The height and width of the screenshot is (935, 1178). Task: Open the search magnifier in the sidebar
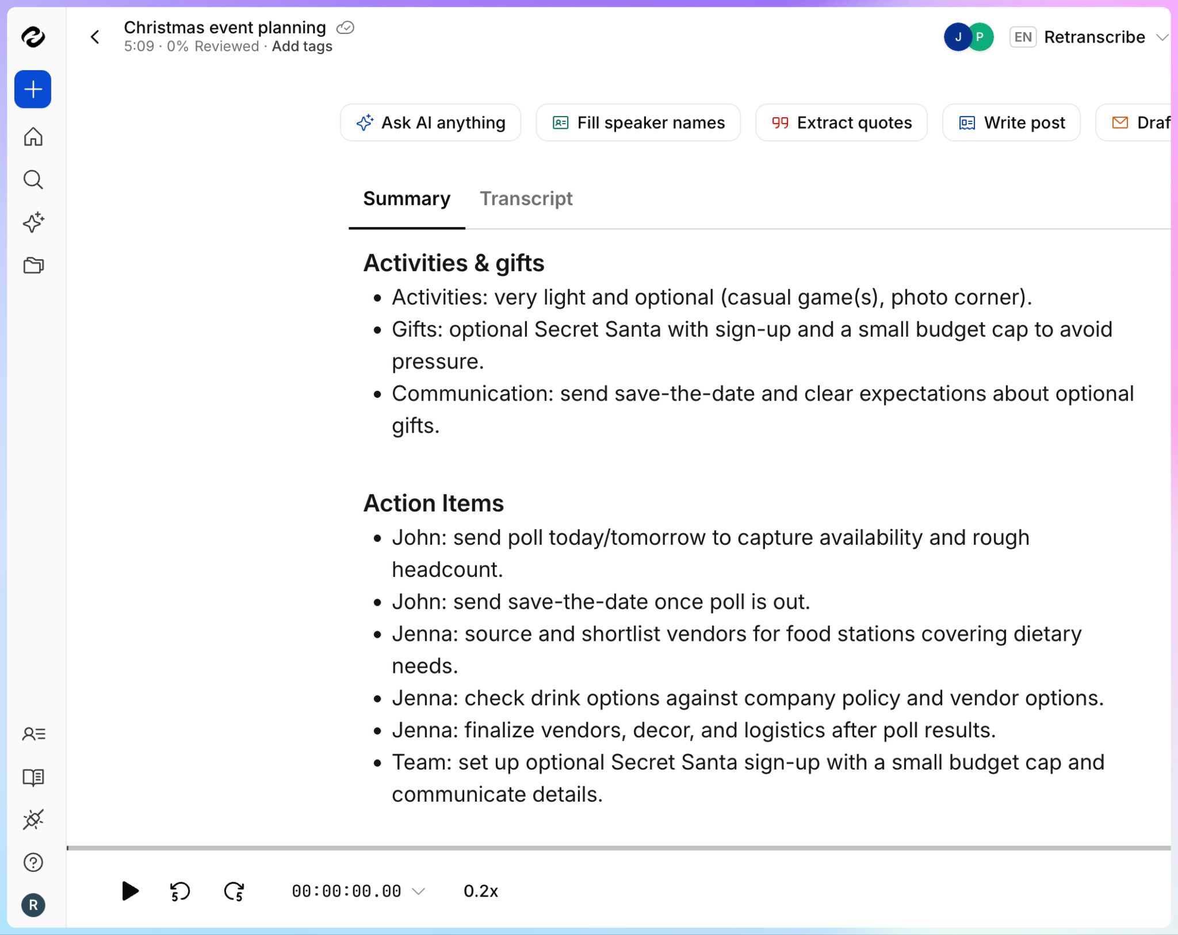(x=33, y=180)
